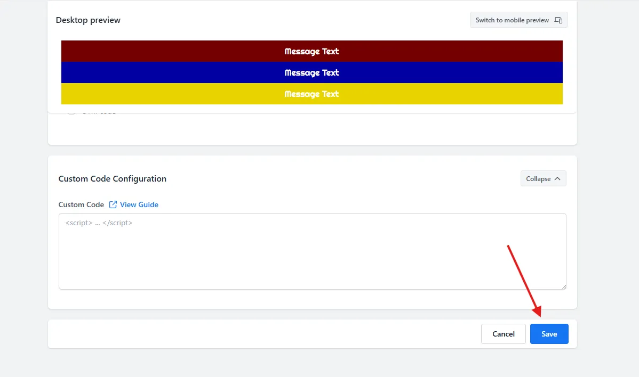Click the blue Message Text bar
The width and height of the screenshot is (639, 377).
[x=311, y=72]
